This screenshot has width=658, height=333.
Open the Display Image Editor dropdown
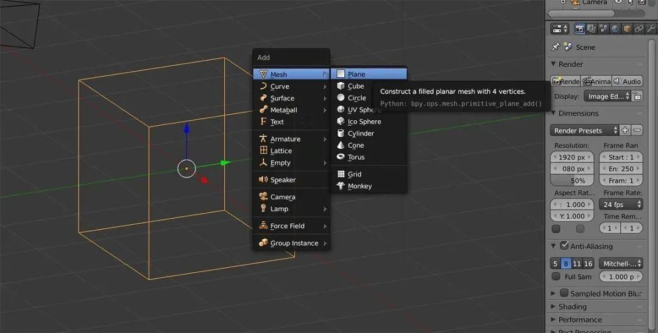coord(607,96)
